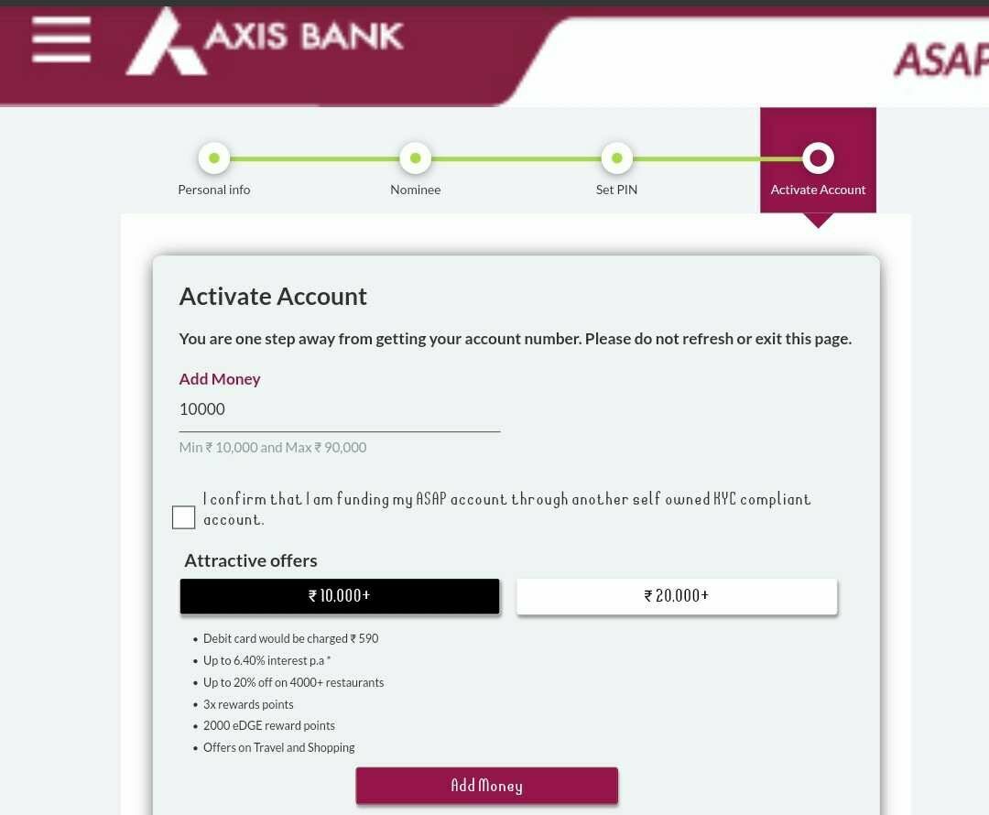Click the Set PIN step label
The image size is (989, 815).
pyautogui.click(x=616, y=190)
